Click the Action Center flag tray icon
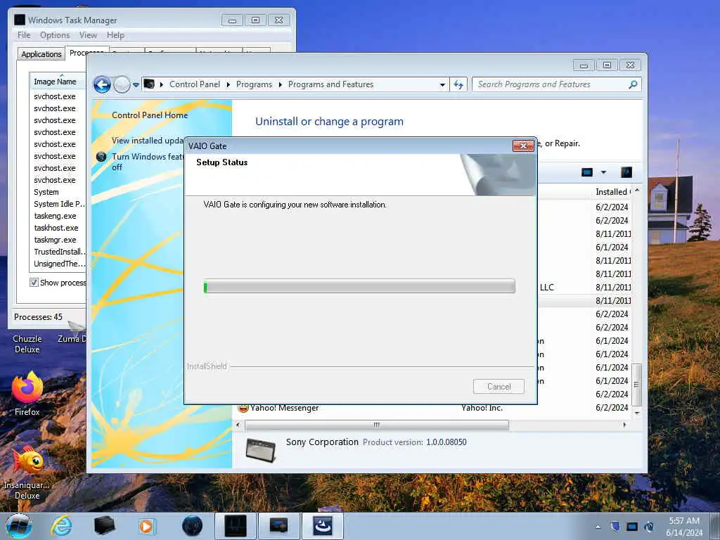Screen dimensions: 720x540 tap(615, 526)
